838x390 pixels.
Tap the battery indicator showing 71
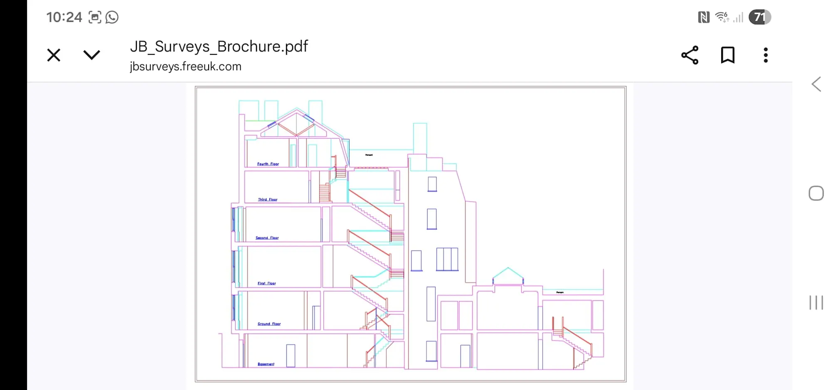[x=759, y=17]
